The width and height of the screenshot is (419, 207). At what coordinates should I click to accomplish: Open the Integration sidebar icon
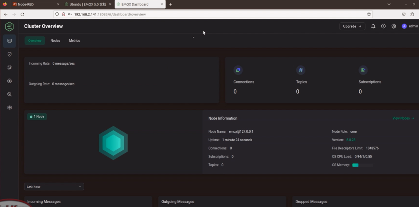tap(9, 67)
